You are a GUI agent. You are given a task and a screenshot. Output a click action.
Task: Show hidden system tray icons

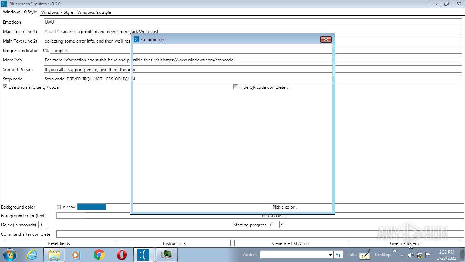pos(402,255)
